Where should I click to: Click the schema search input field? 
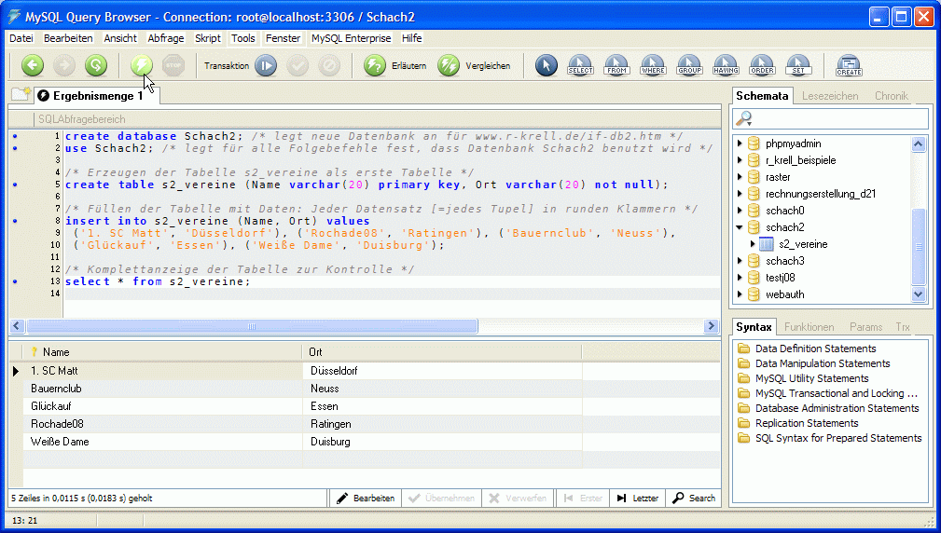tap(839, 119)
